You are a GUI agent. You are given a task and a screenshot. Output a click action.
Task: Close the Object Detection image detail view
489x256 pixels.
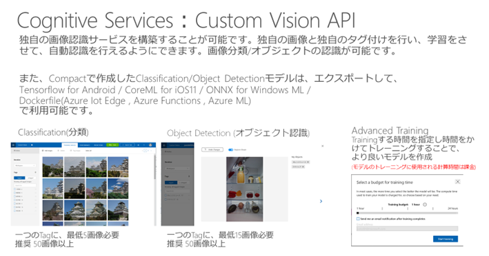tap(323, 146)
